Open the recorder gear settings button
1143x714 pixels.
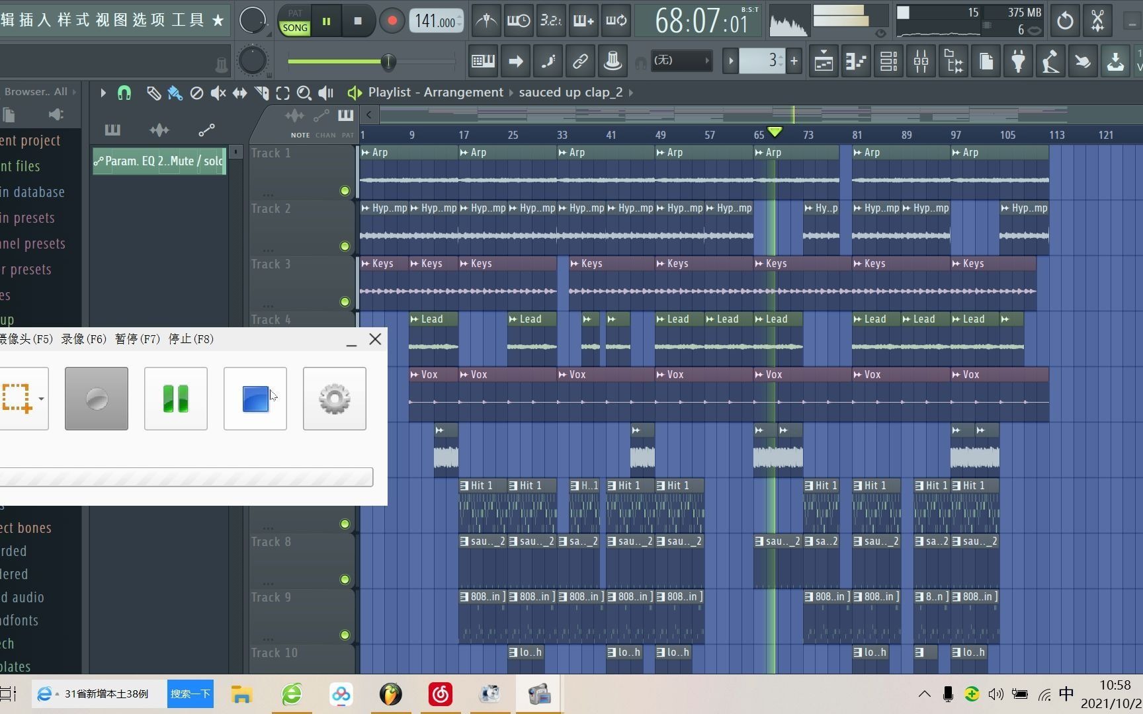[335, 399]
